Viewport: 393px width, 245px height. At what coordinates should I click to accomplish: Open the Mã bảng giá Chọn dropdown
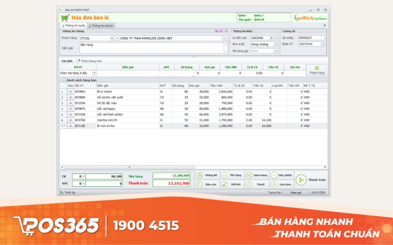276,51
